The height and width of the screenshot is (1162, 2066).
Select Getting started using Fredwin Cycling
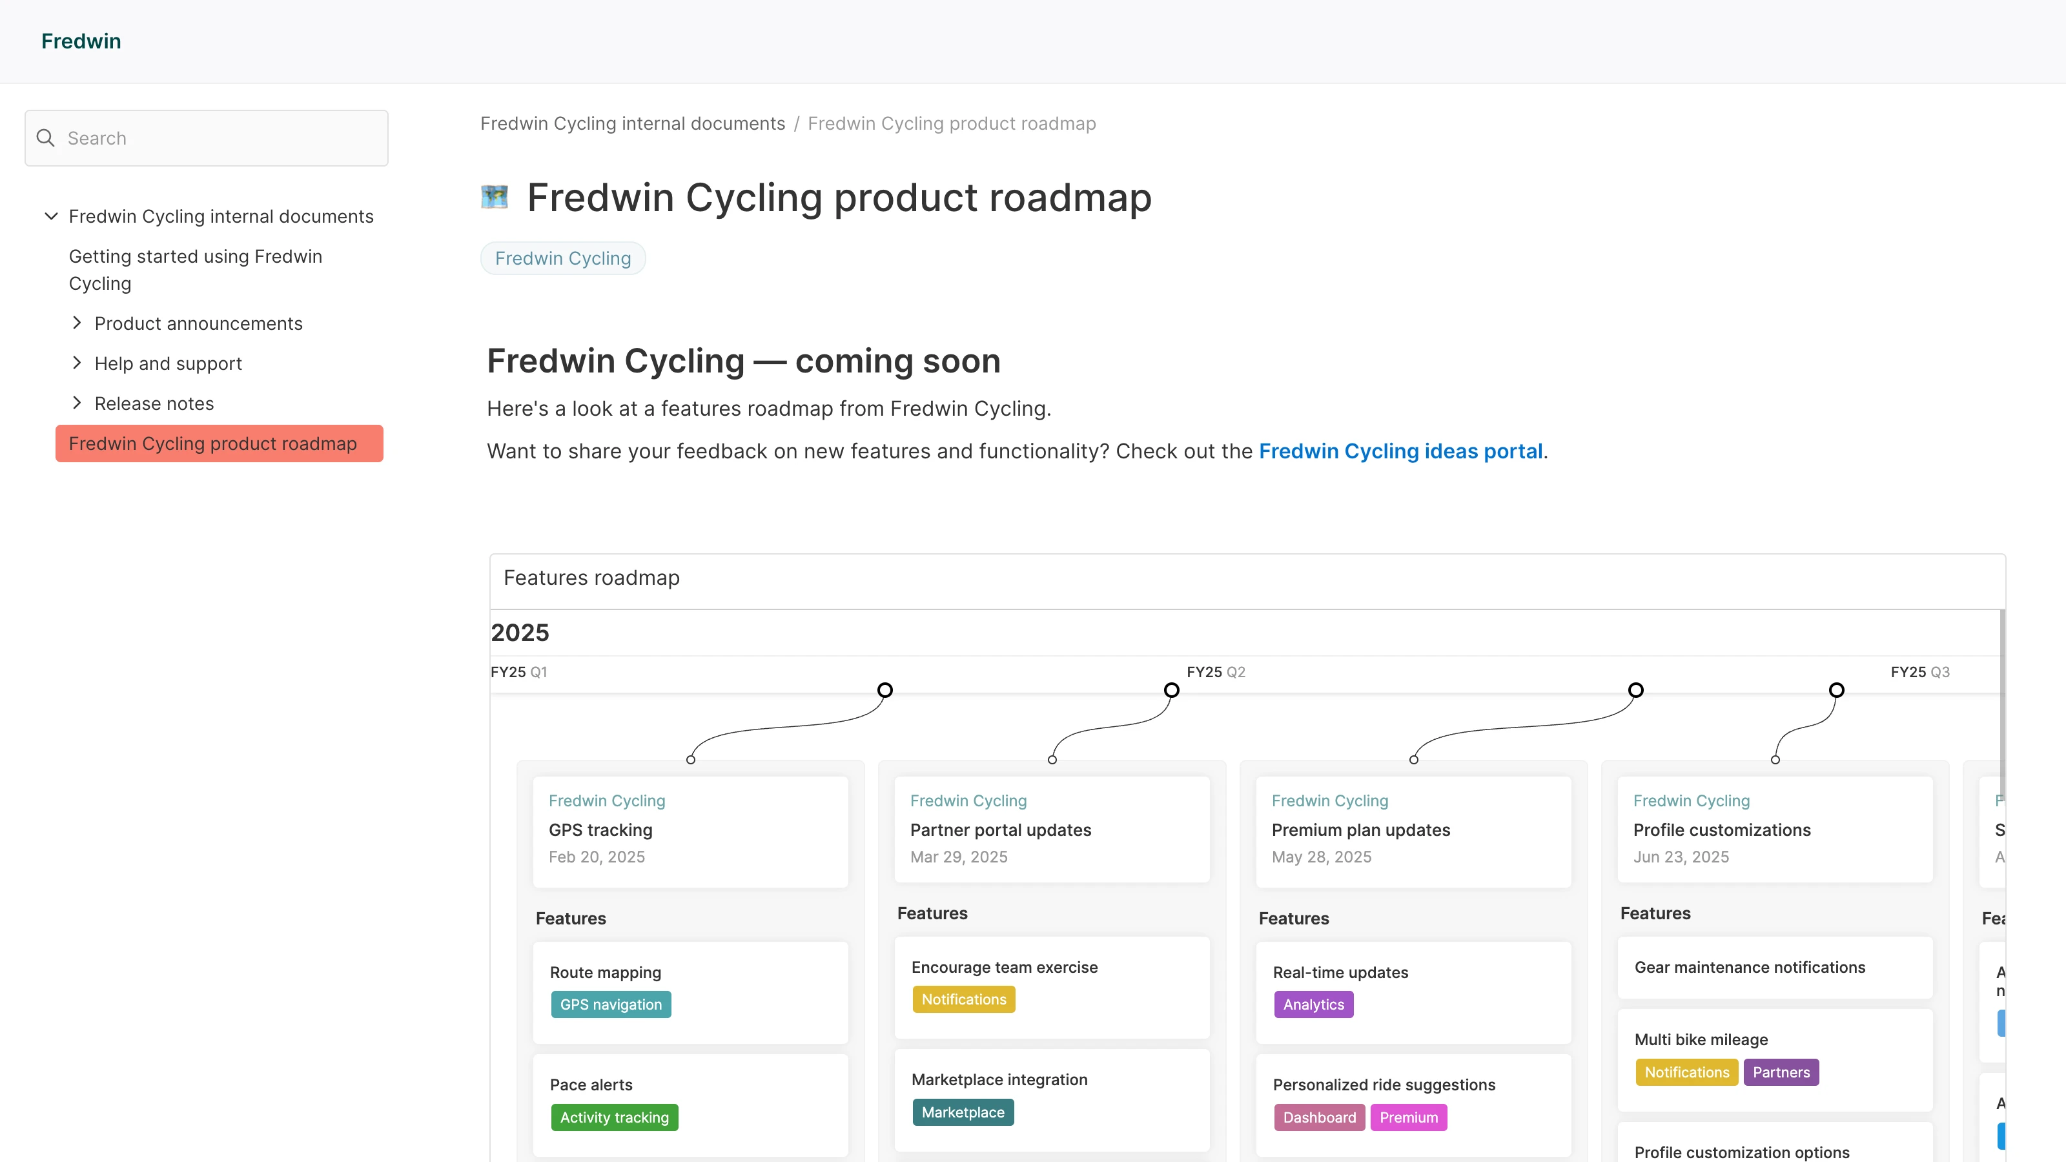[195, 269]
